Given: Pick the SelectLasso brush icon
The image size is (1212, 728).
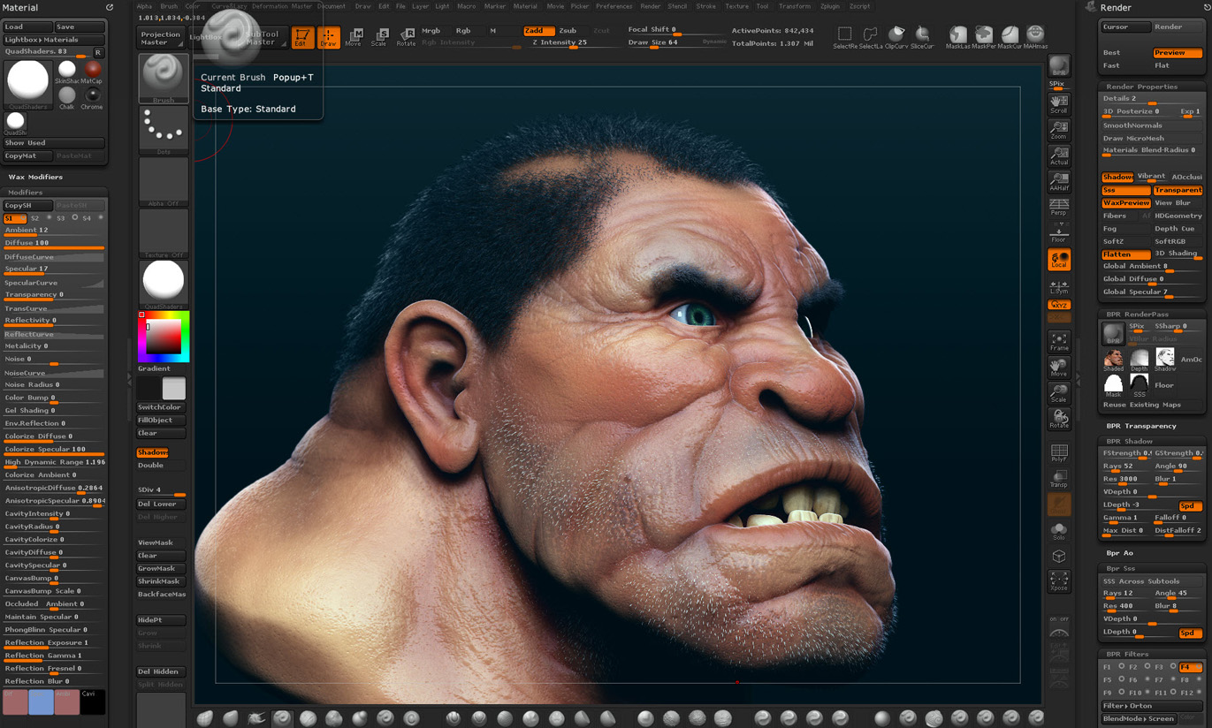Looking at the screenshot, I should 871,37.
